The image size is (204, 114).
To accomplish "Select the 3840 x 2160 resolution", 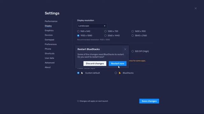I will pos(139,35).
